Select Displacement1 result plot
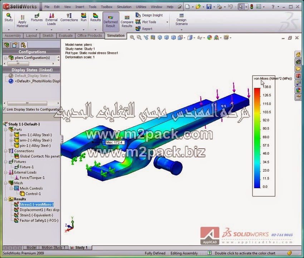The height and width of the screenshot is (258, 304). point(40,210)
